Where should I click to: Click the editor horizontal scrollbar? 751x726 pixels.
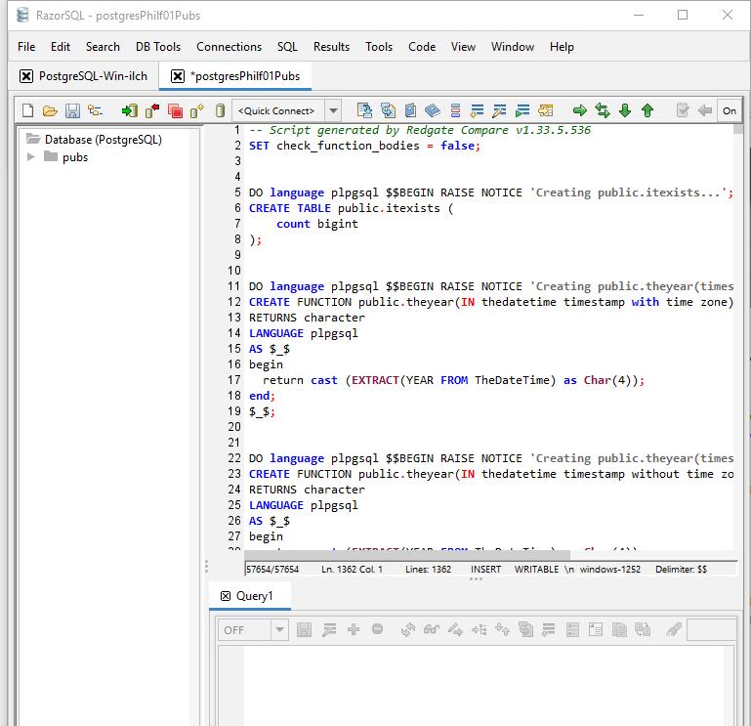click(407, 555)
